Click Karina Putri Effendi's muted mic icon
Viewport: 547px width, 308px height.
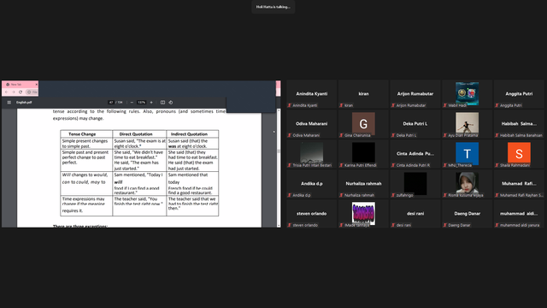tap(342, 165)
